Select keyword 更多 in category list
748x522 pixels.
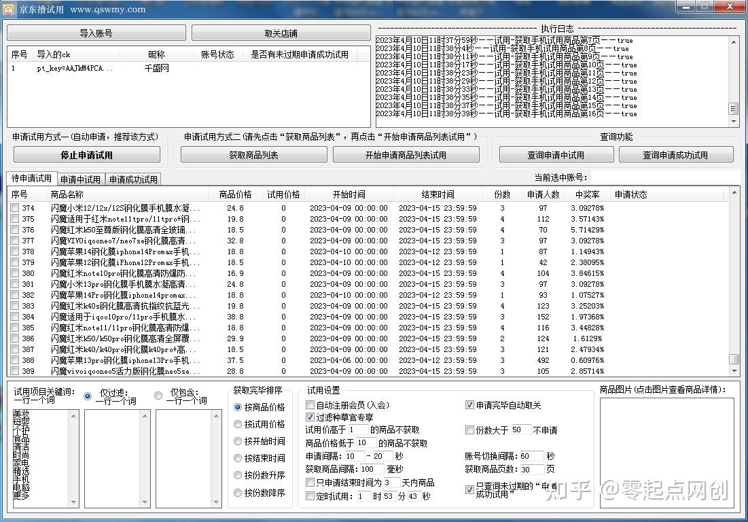click(x=21, y=495)
